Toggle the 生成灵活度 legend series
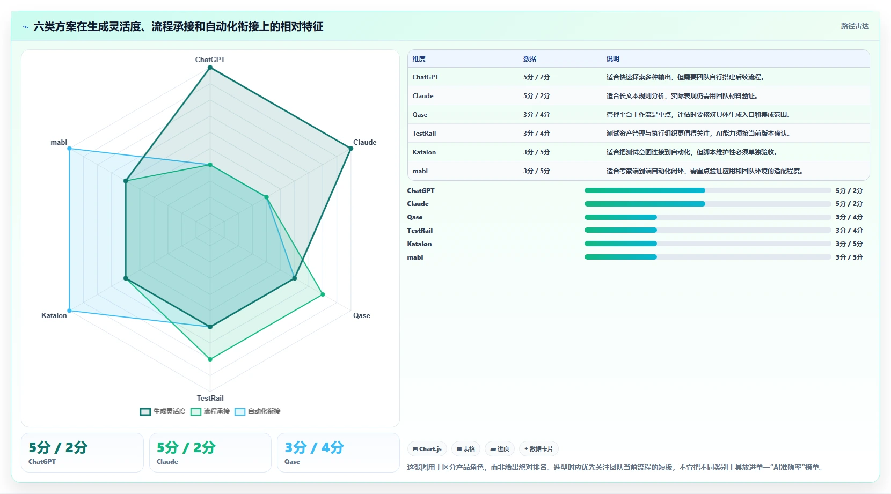 point(163,411)
